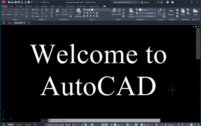
Task: Click the Paste clipboard button
Action: [x=183, y=12]
